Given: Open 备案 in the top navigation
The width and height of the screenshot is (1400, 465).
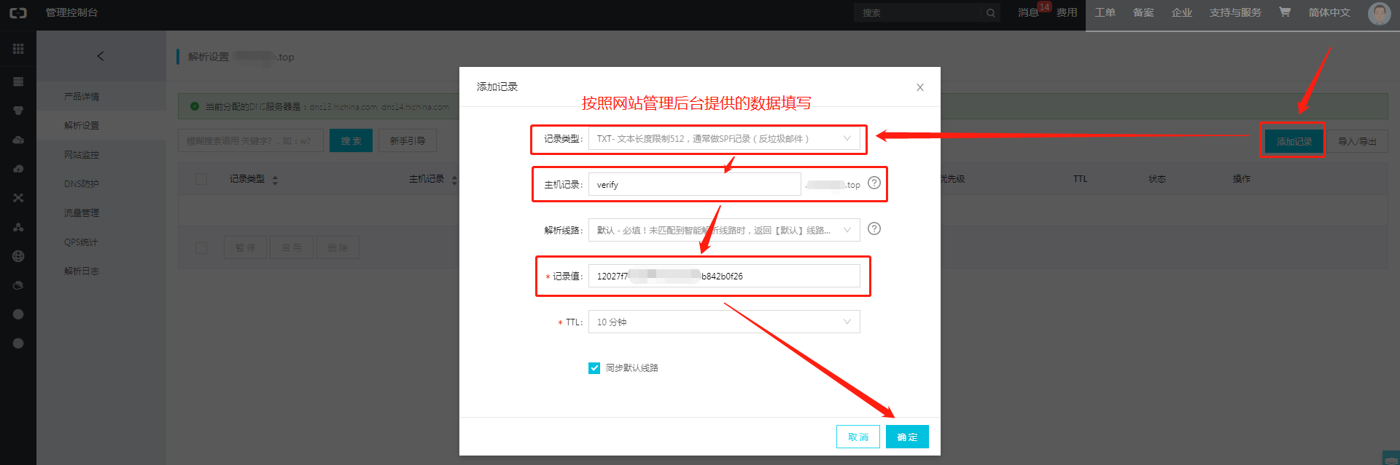Looking at the screenshot, I should (1143, 12).
